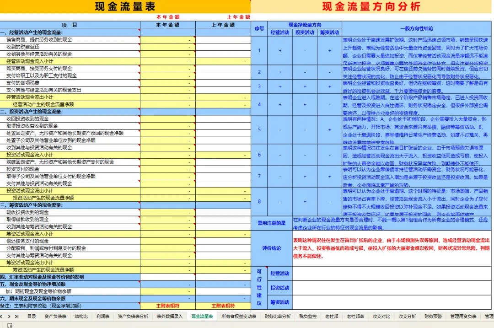
Task: Click the 支付的各项税费 row label
Action: [70, 83]
